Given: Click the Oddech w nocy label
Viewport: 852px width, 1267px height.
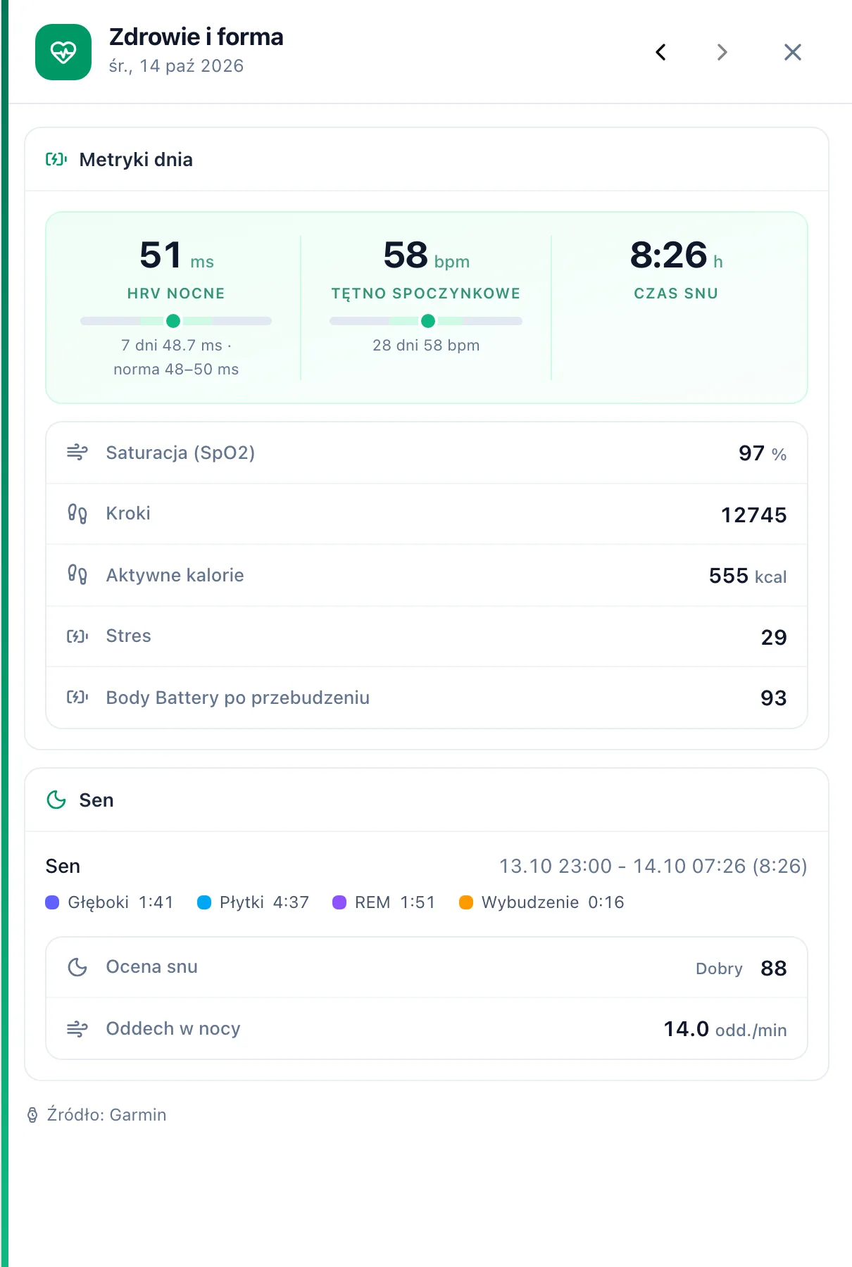Looking at the screenshot, I should [173, 1029].
